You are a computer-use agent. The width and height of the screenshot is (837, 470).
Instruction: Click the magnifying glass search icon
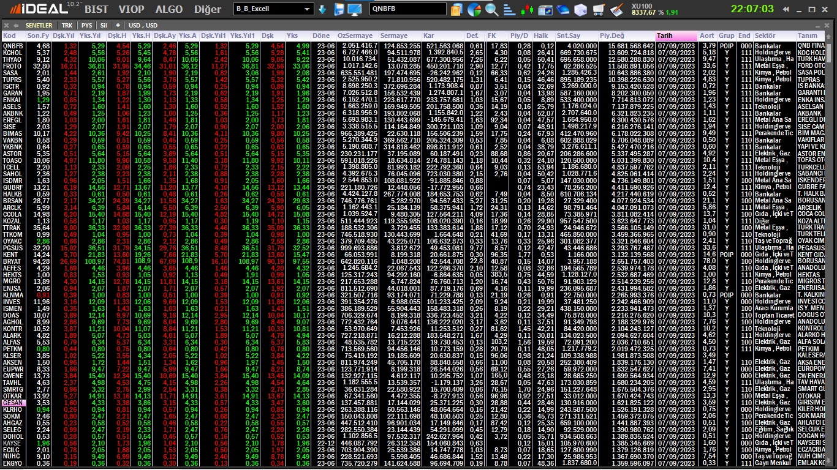coord(491,9)
